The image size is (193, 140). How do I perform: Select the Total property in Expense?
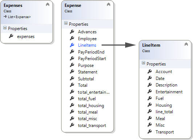click(83, 85)
